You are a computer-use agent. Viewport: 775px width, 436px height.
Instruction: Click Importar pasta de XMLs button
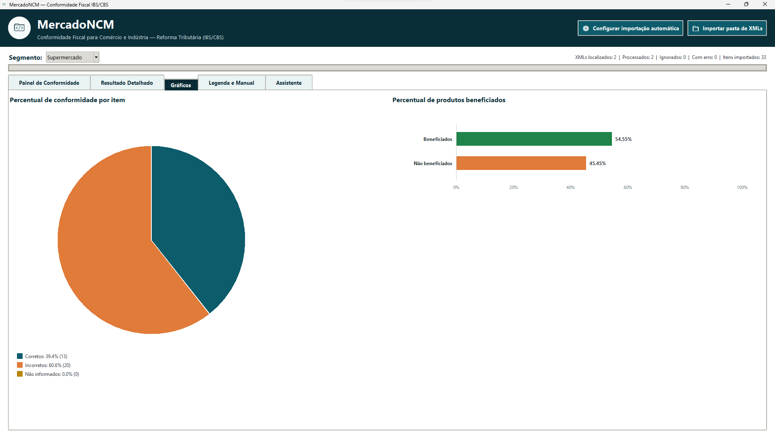tap(727, 28)
